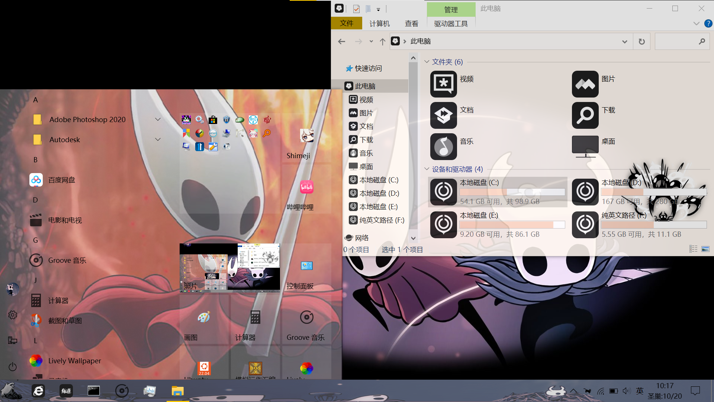714x402 pixels.
Task: Open the 下载 folder with magnifier icon
Action: coord(585,115)
